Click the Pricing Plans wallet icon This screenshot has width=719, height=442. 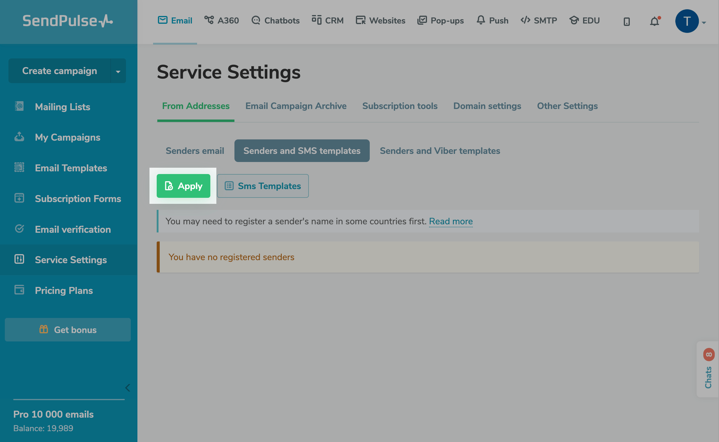[x=19, y=290]
